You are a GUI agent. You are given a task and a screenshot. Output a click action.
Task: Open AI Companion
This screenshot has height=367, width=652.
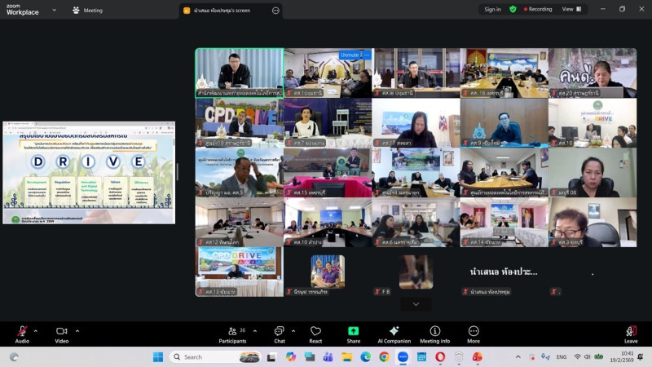pos(394,334)
